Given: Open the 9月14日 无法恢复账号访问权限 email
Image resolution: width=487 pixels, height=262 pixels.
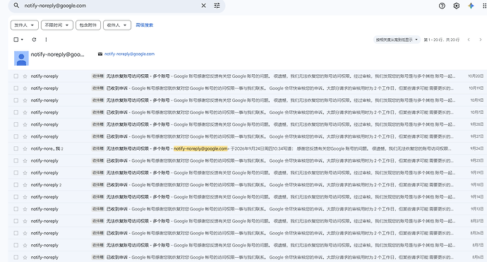Looking at the screenshot, I should [248, 197].
